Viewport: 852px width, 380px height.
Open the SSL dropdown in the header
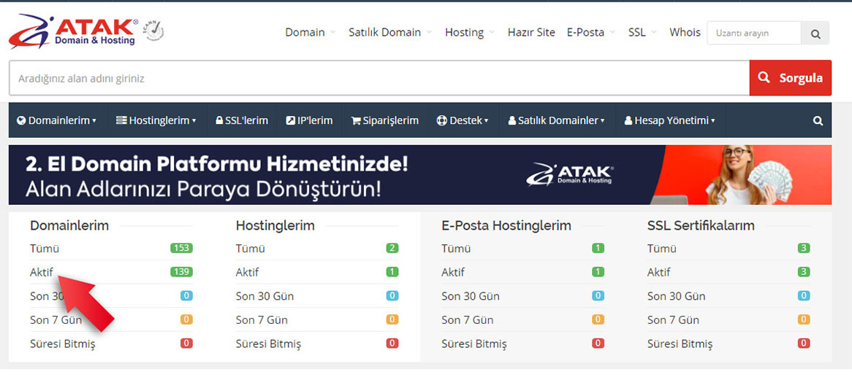coord(642,32)
